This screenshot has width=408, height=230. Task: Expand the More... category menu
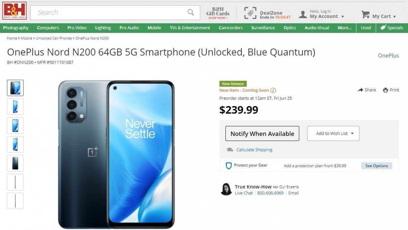tap(344, 28)
